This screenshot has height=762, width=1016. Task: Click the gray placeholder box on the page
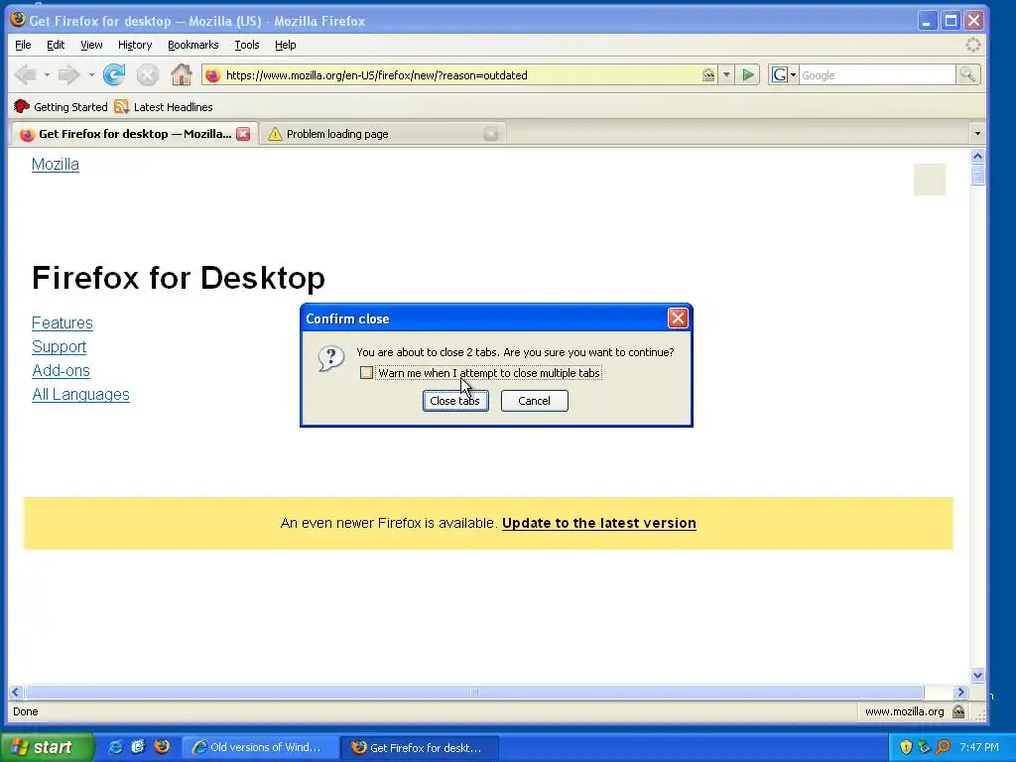coord(929,180)
